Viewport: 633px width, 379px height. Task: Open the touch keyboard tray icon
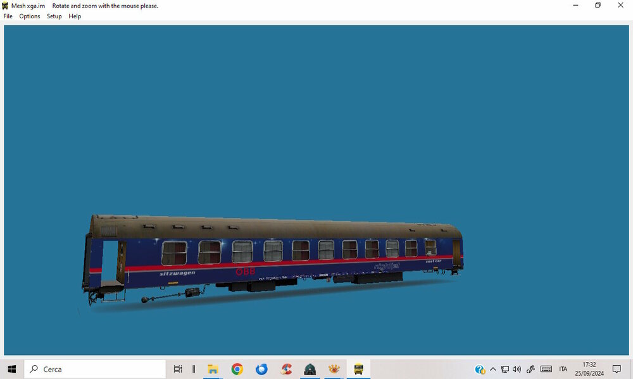pos(546,369)
